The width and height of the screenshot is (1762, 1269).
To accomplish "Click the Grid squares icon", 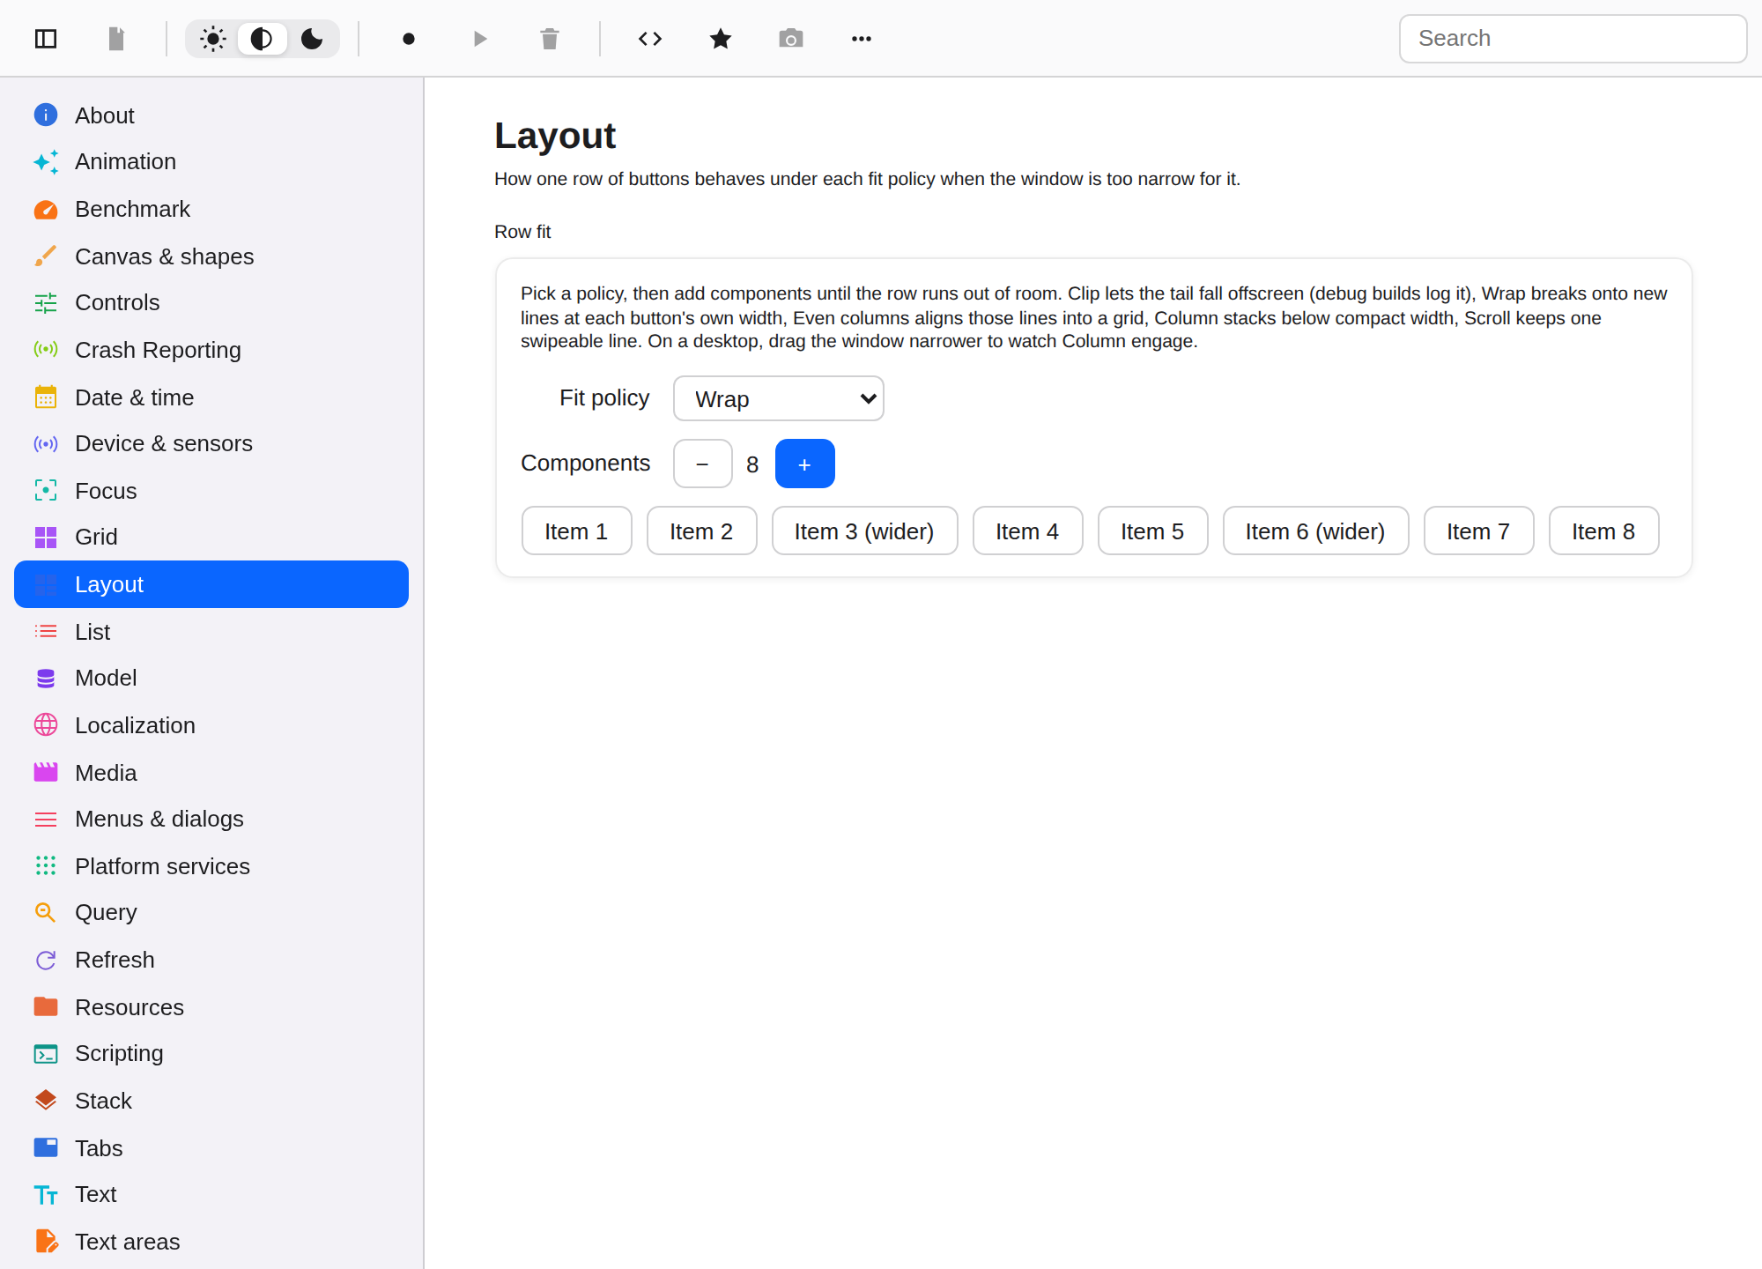I will pos(46,538).
